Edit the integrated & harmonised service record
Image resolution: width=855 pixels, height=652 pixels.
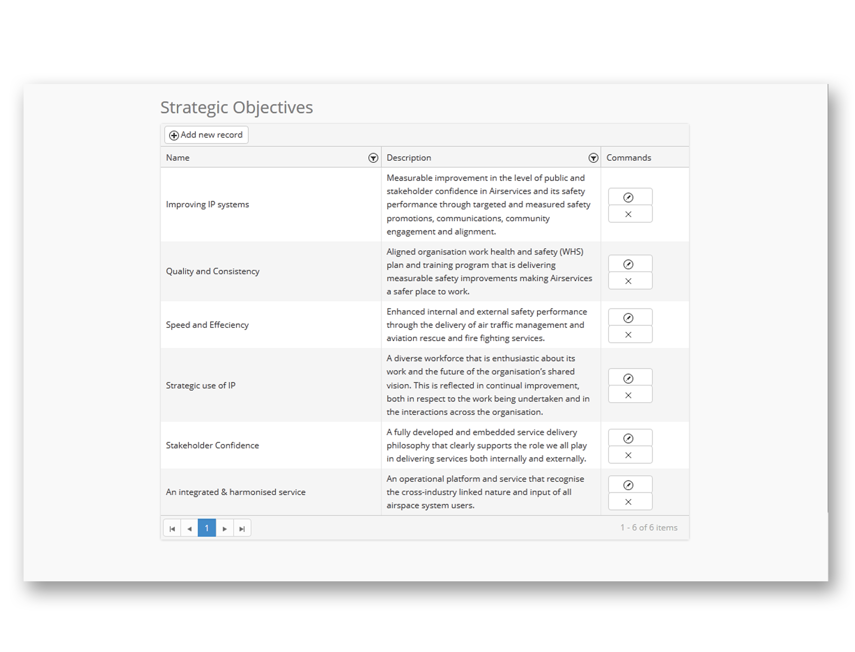click(x=630, y=485)
